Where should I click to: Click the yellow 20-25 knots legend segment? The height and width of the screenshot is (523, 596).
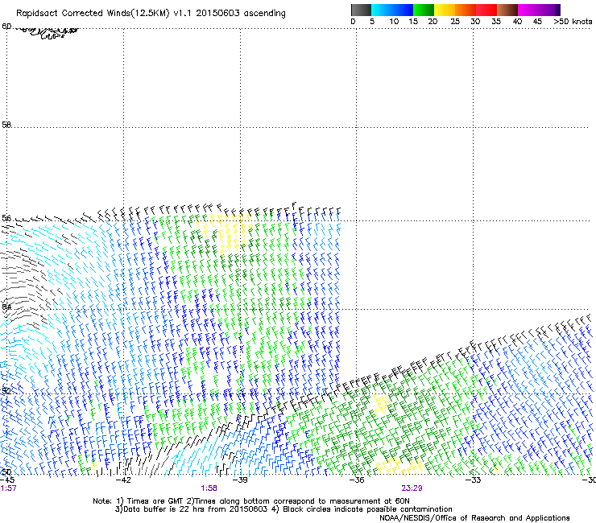tap(445, 10)
